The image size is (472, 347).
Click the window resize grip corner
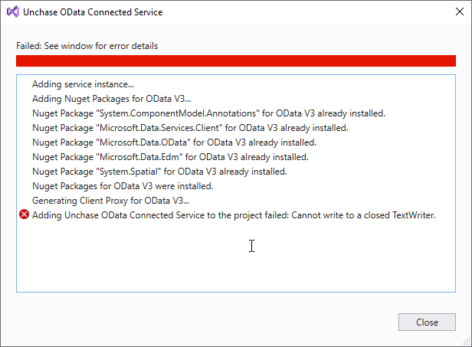(x=467, y=342)
